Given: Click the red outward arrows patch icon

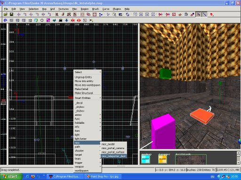Looking at the screenshot, I should [x=79, y=20].
